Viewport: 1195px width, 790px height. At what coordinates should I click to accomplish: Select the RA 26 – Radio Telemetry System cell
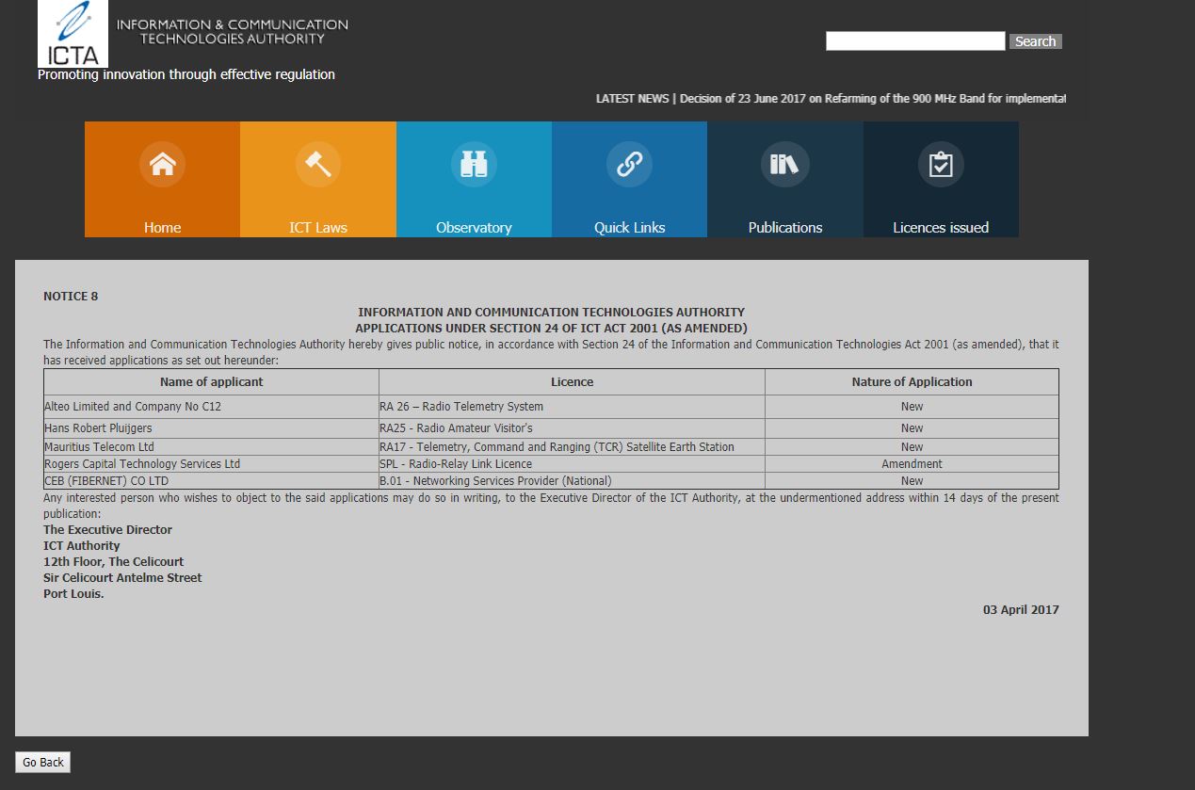coord(572,407)
